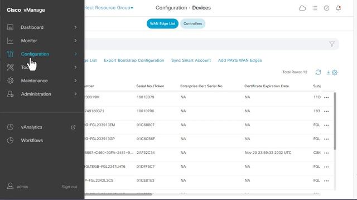
Task: Select Dashboard in the side menu
Action: (32, 27)
